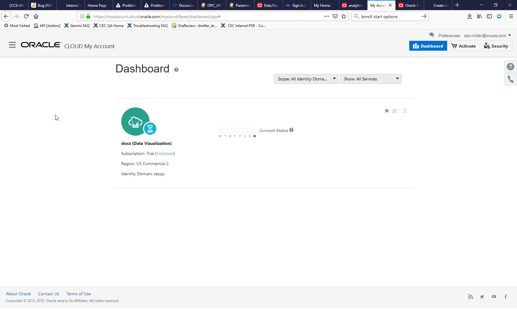Go to the browser home page

coord(36,16)
